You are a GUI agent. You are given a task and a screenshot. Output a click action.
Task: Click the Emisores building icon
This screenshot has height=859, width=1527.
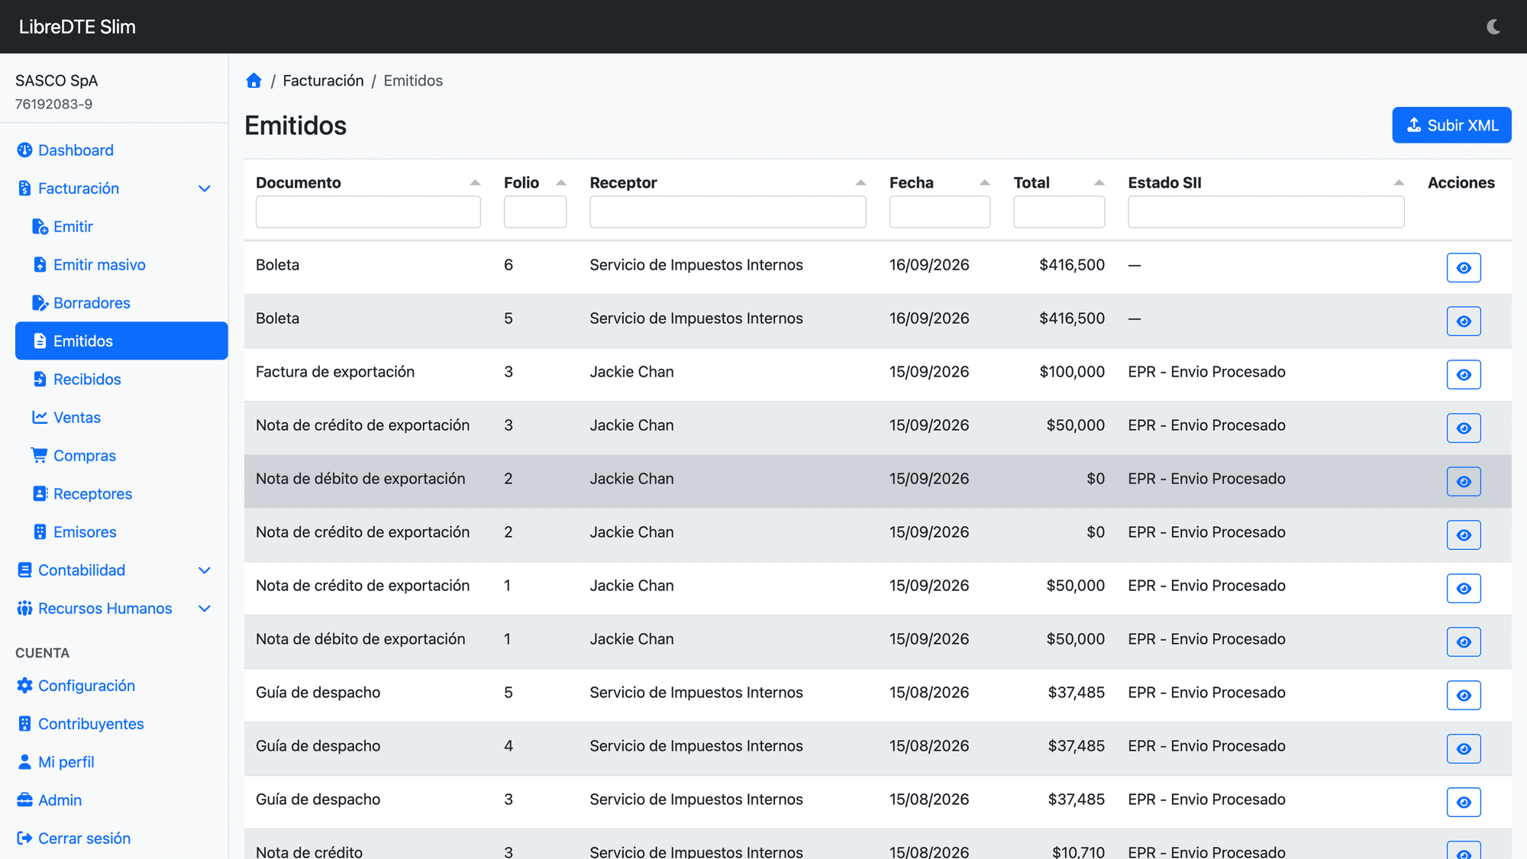40,532
